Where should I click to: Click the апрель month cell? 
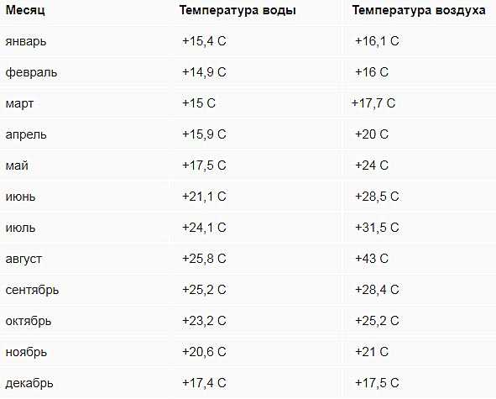[x=26, y=134]
